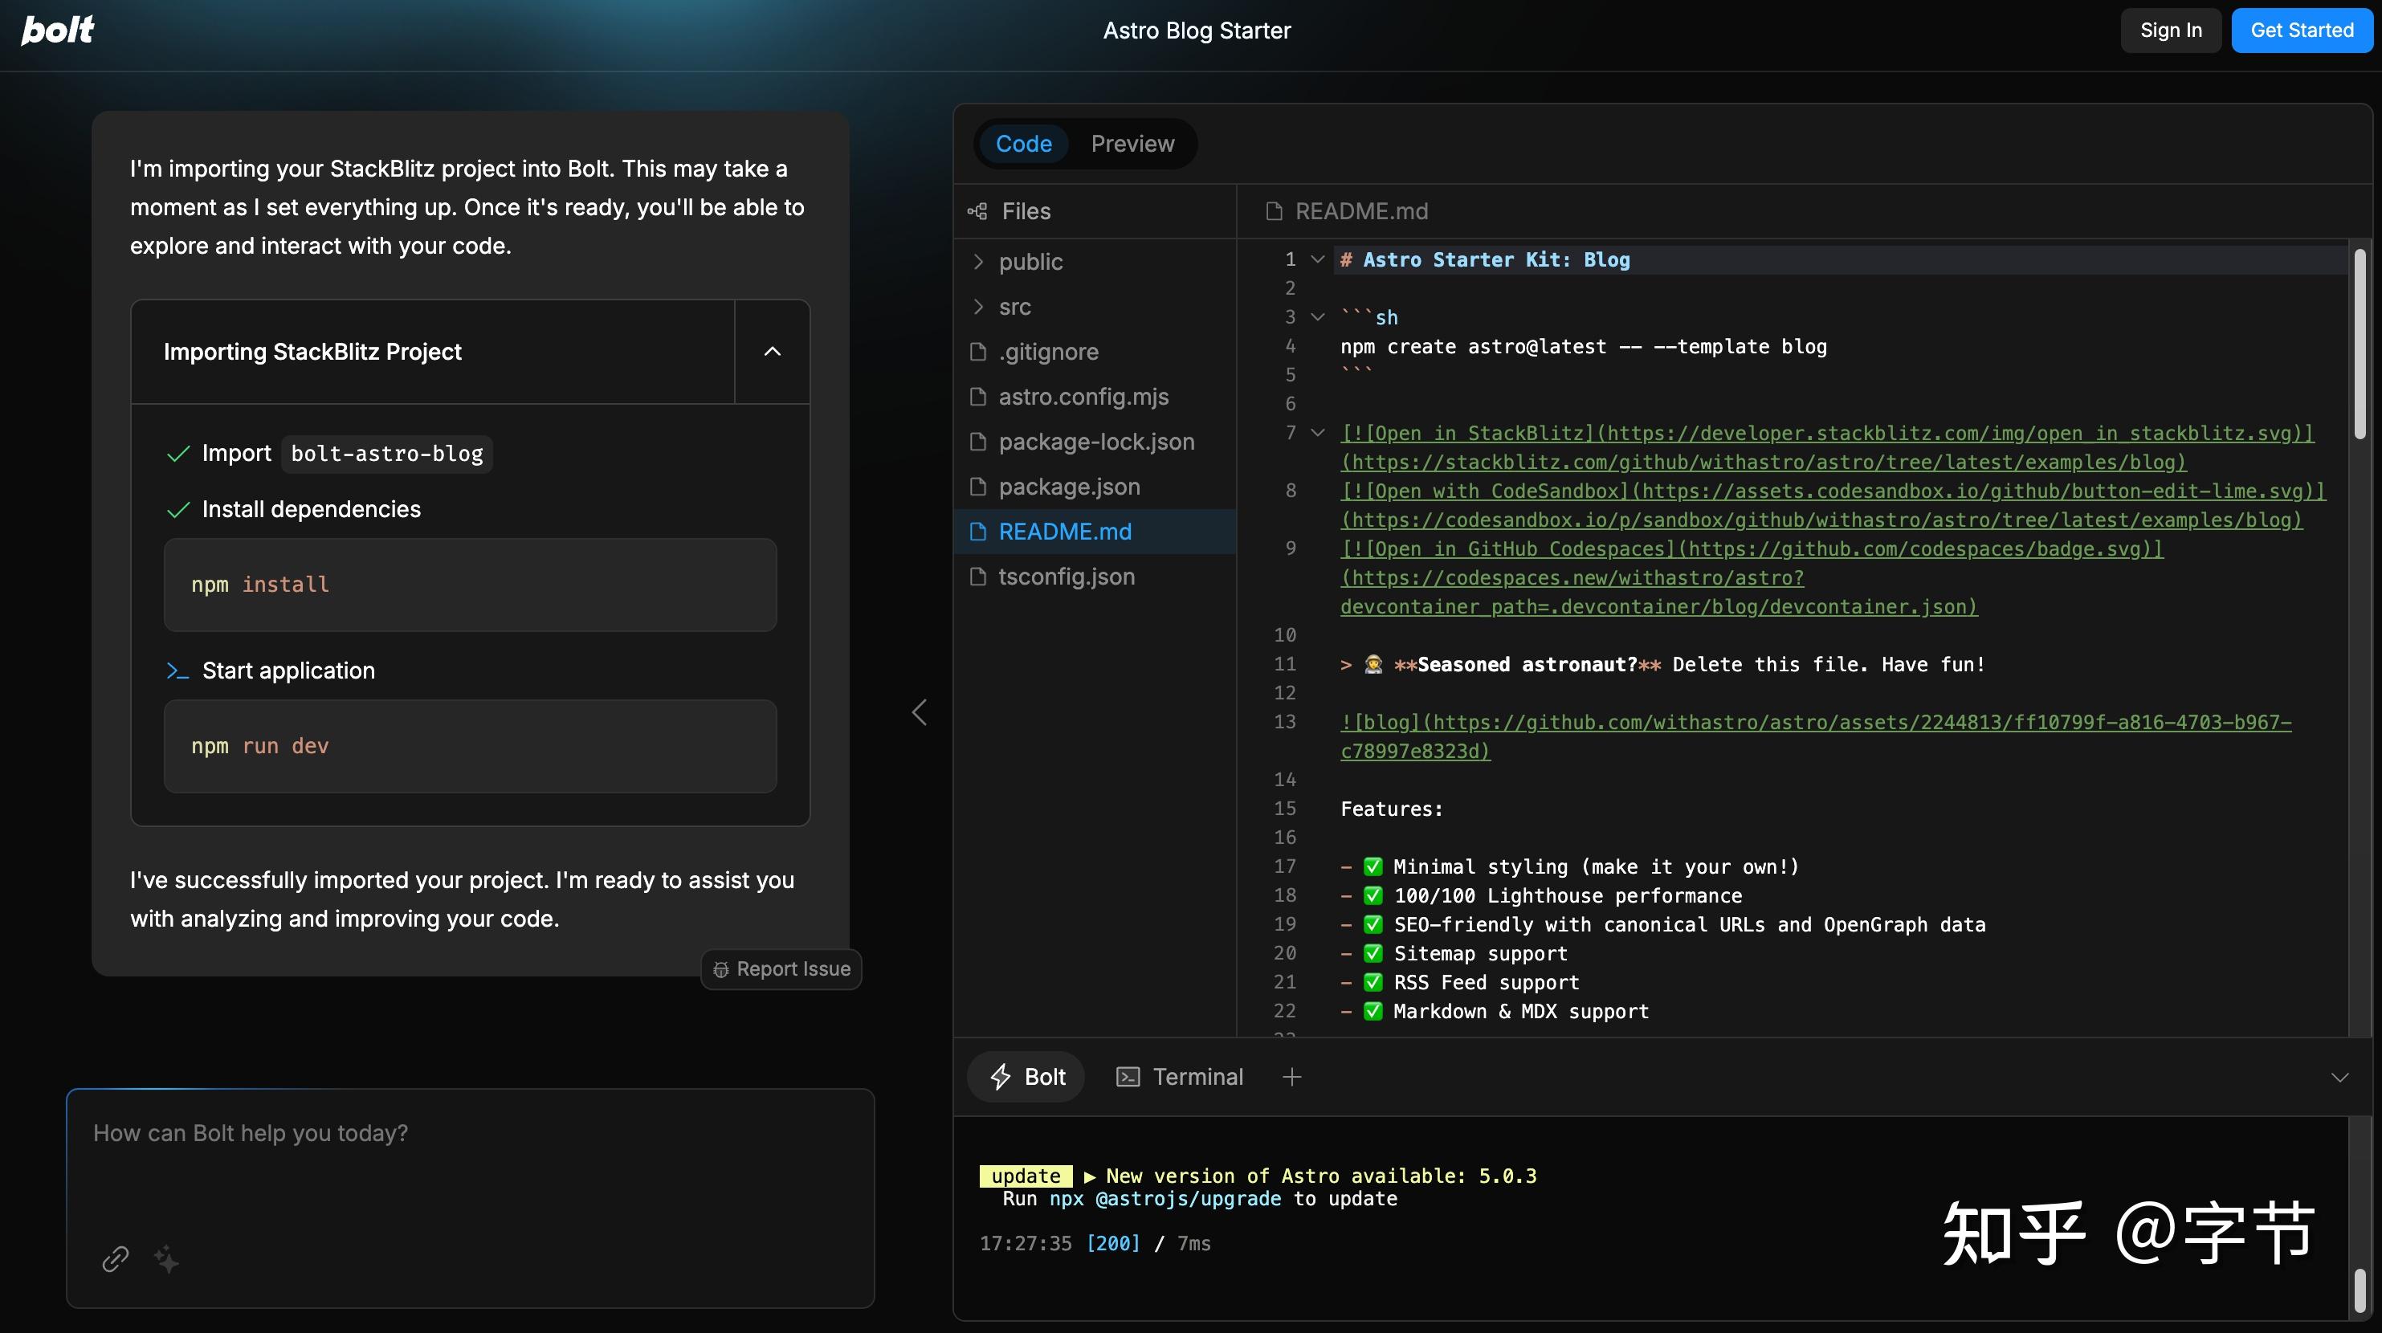Open the astro.config.mjs file
The width and height of the screenshot is (2382, 1333).
coord(1083,397)
